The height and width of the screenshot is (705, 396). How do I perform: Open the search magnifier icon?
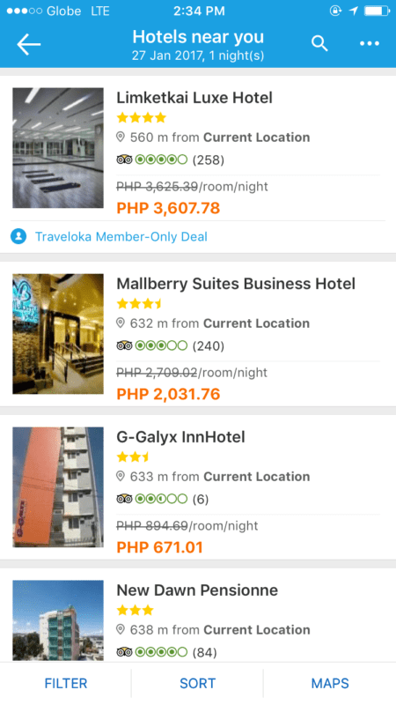coord(319,43)
